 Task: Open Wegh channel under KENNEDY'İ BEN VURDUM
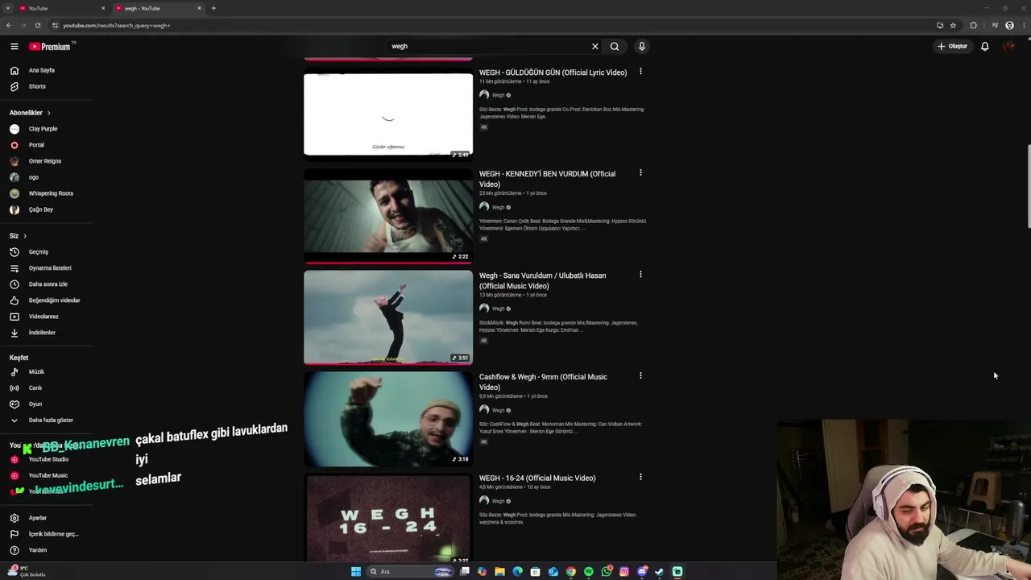click(498, 207)
